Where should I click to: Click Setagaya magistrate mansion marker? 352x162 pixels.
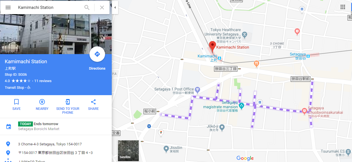point(241,106)
